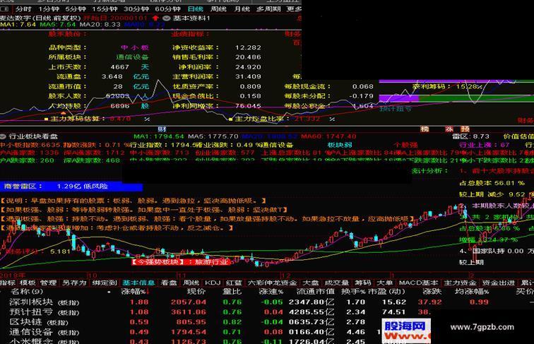The image size is (534, 344).
Task: Select the 周线 weekly period
Action: pos(218,9)
